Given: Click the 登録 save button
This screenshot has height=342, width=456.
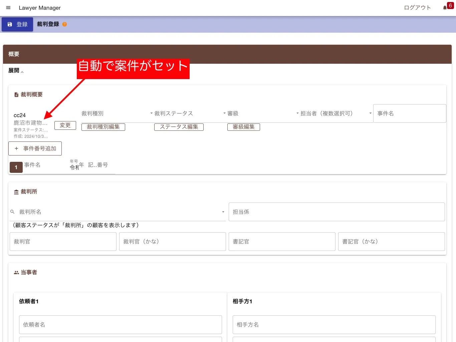Looking at the screenshot, I should 17,24.
